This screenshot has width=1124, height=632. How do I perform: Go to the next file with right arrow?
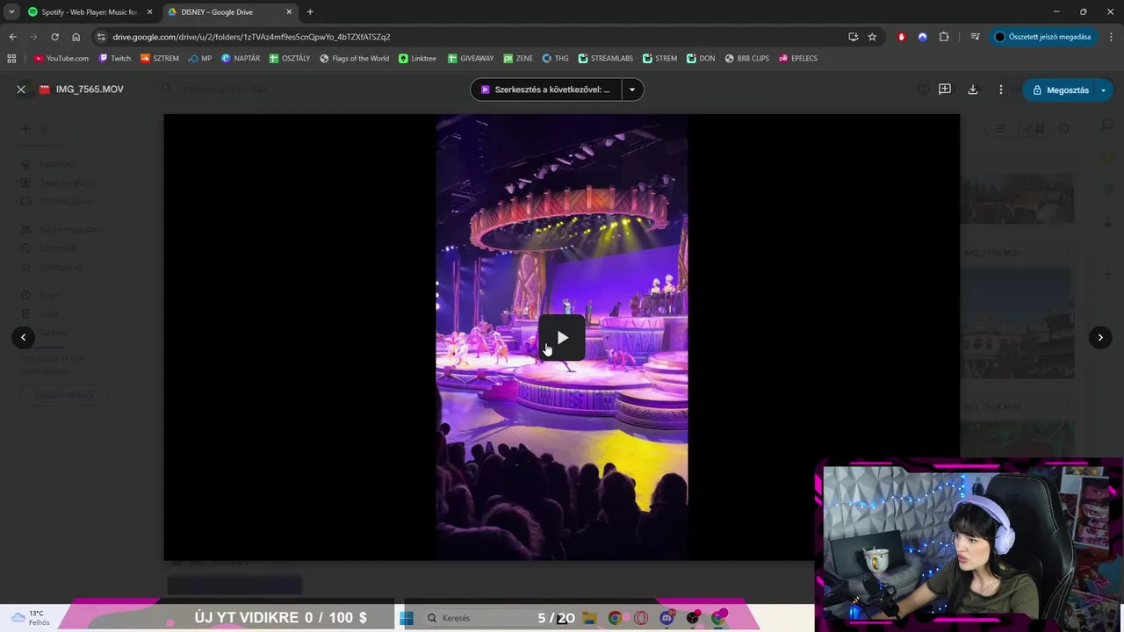(x=1100, y=337)
